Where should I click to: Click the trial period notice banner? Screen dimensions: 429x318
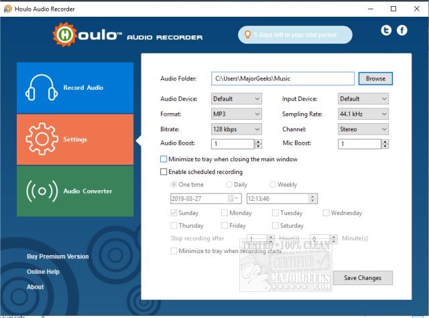tap(295, 35)
